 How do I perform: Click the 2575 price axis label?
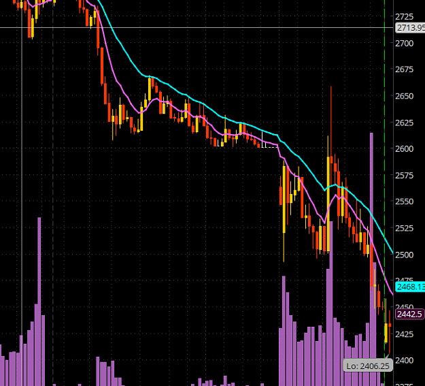[404, 176]
